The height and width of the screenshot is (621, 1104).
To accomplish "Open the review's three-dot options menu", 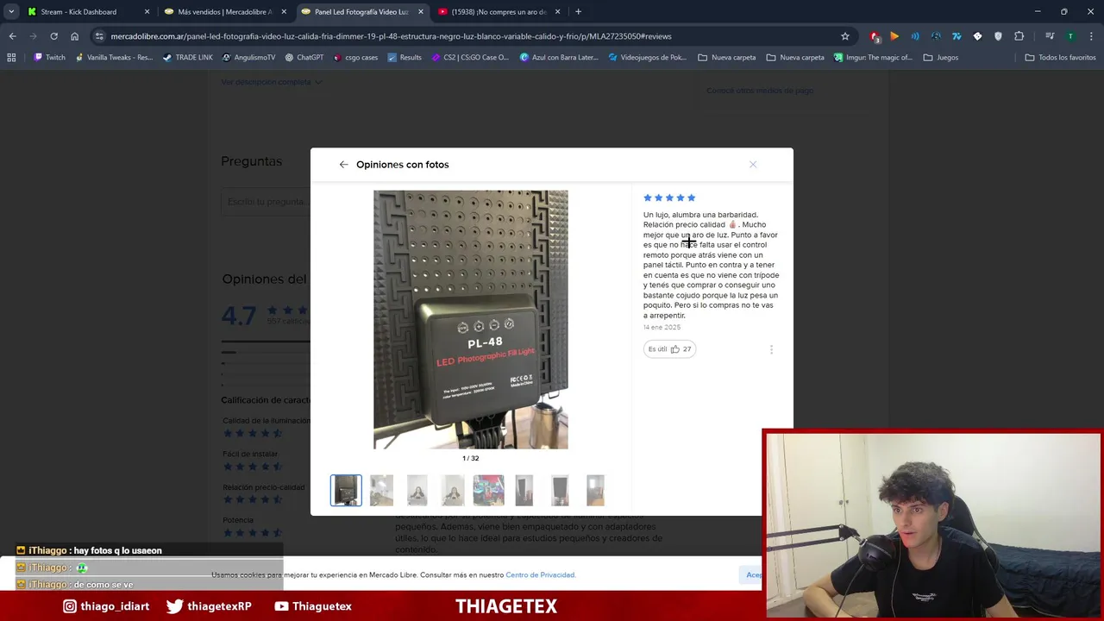I will pyautogui.click(x=771, y=349).
